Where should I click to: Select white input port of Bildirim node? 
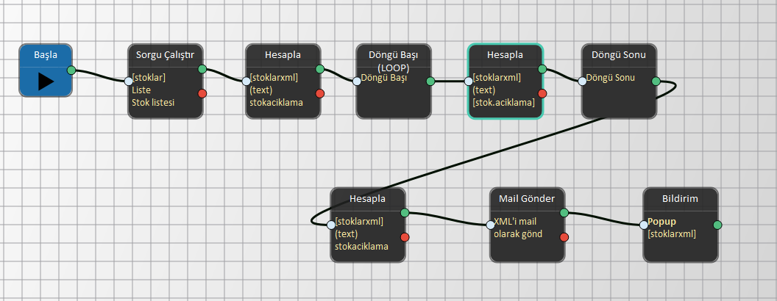[x=644, y=225]
